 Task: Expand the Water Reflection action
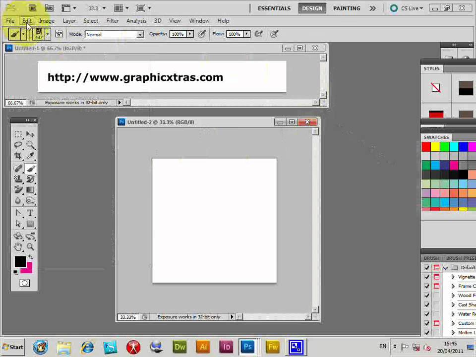(x=453, y=314)
